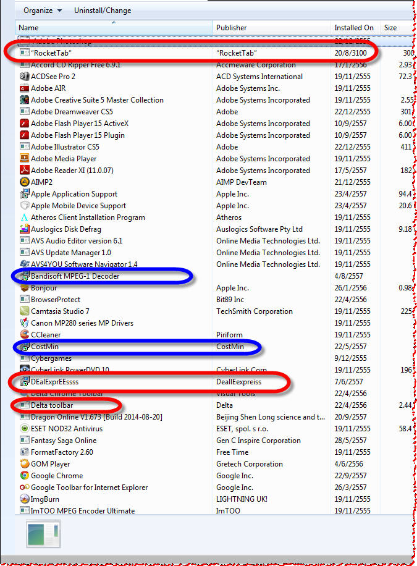The width and height of the screenshot is (417, 566).
Task: Click the Adobe Reader XI icon
Action: 25,170
